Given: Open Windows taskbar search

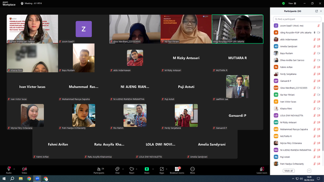Looking at the screenshot, I should pyautogui.click(x=12, y=178).
